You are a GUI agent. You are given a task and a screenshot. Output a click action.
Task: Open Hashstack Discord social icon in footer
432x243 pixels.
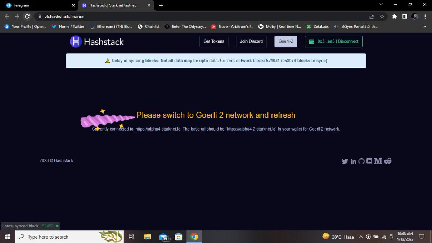pyautogui.click(x=369, y=161)
